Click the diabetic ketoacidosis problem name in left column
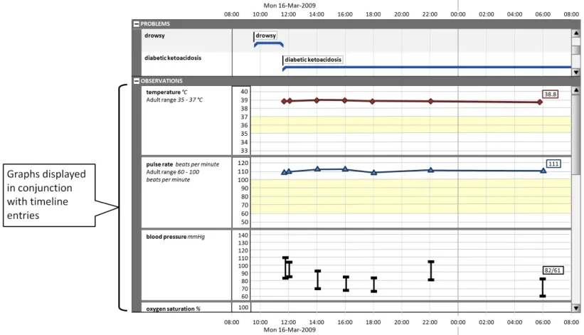 click(174, 58)
